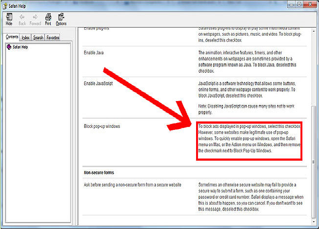Click the 'To block ads displayed' description text

249,139
